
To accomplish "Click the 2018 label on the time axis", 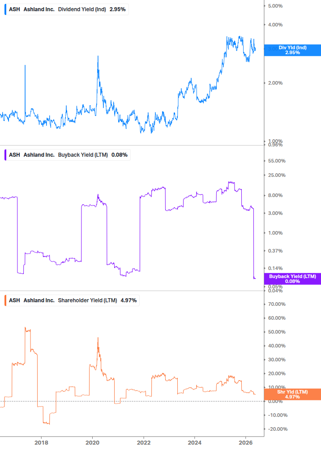I will pyautogui.click(x=41, y=443).
